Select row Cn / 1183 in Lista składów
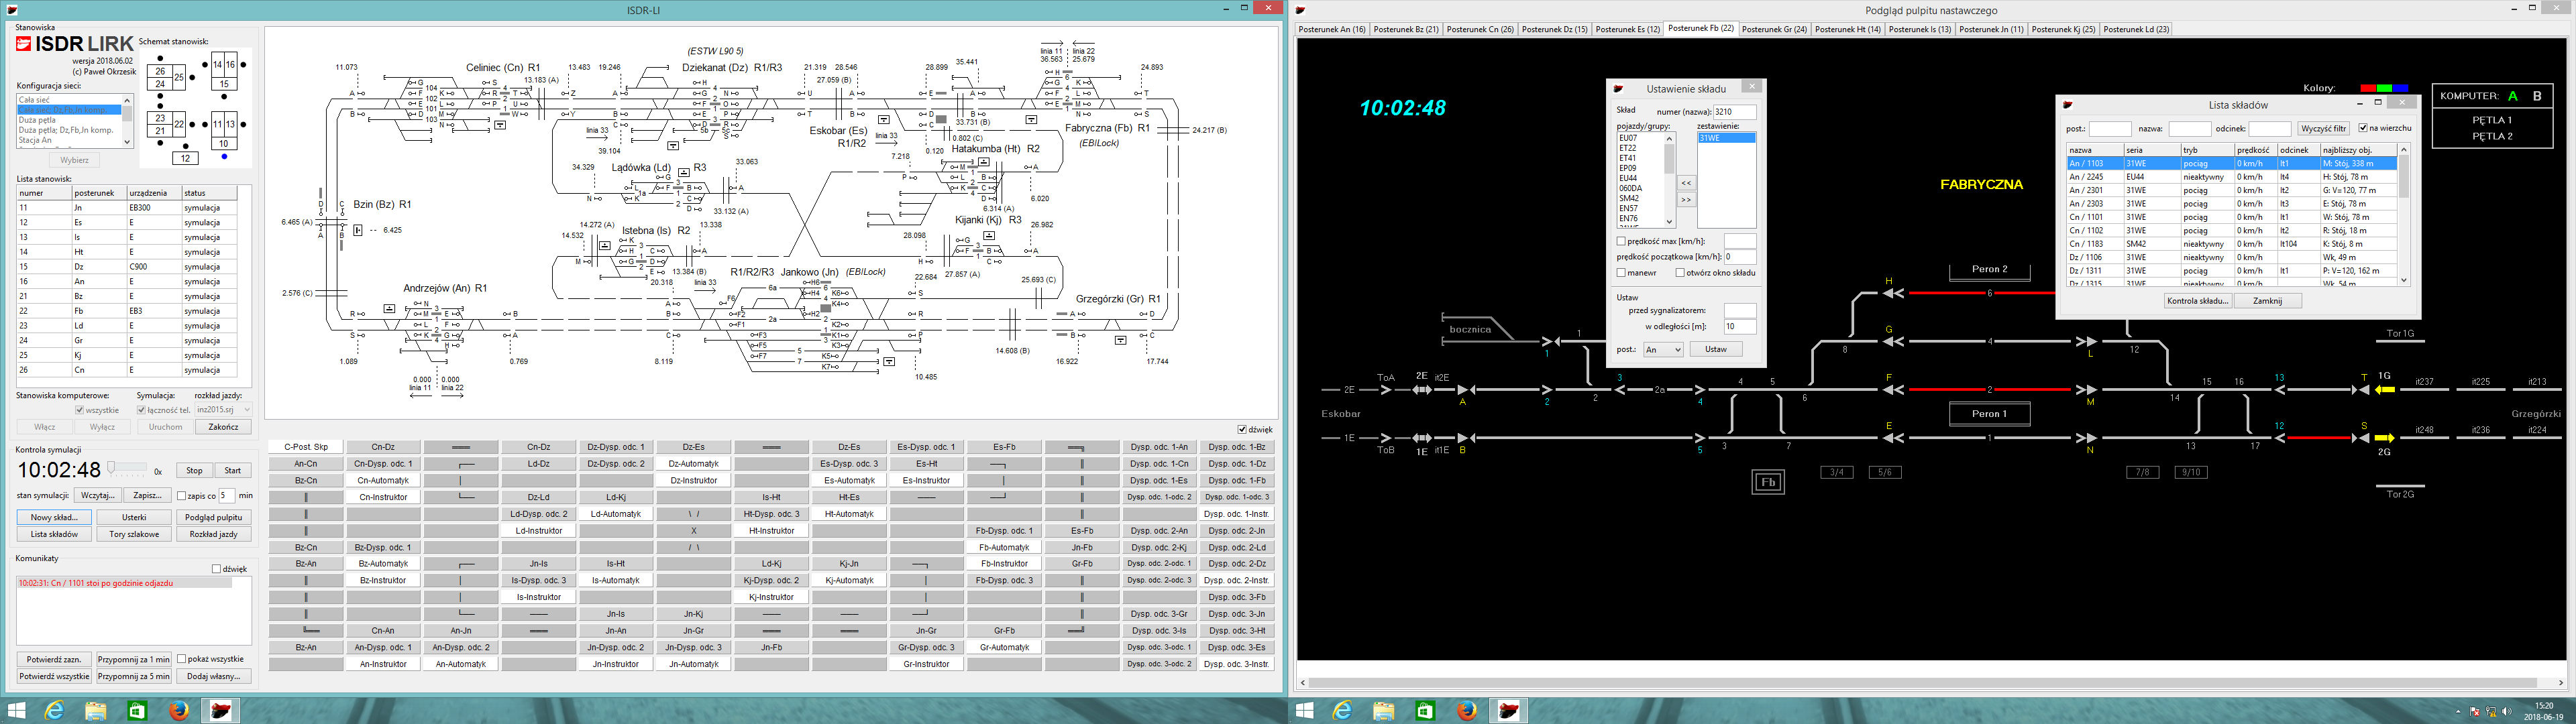 [x=2231, y=244]
